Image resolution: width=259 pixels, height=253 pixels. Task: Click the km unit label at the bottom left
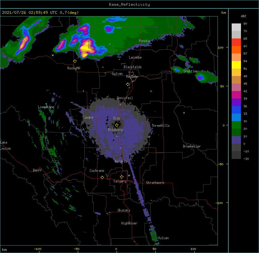point(5,250)
